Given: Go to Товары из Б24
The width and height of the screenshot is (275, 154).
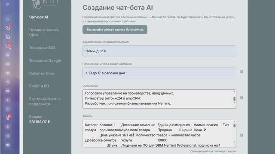Looking at the screenshot, I should pos(42,47).
